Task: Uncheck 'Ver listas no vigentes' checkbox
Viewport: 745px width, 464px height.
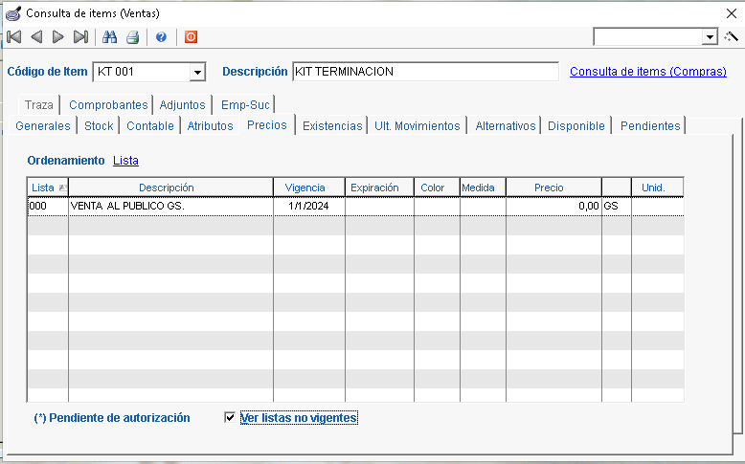Action: coord(229,418)
